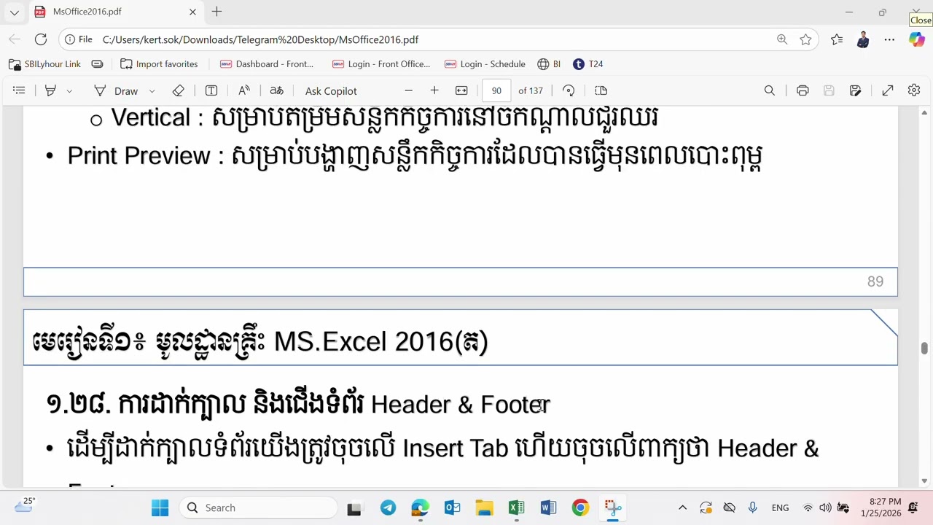
Task: Zoom out with the minus button
Action: (408, 90)
